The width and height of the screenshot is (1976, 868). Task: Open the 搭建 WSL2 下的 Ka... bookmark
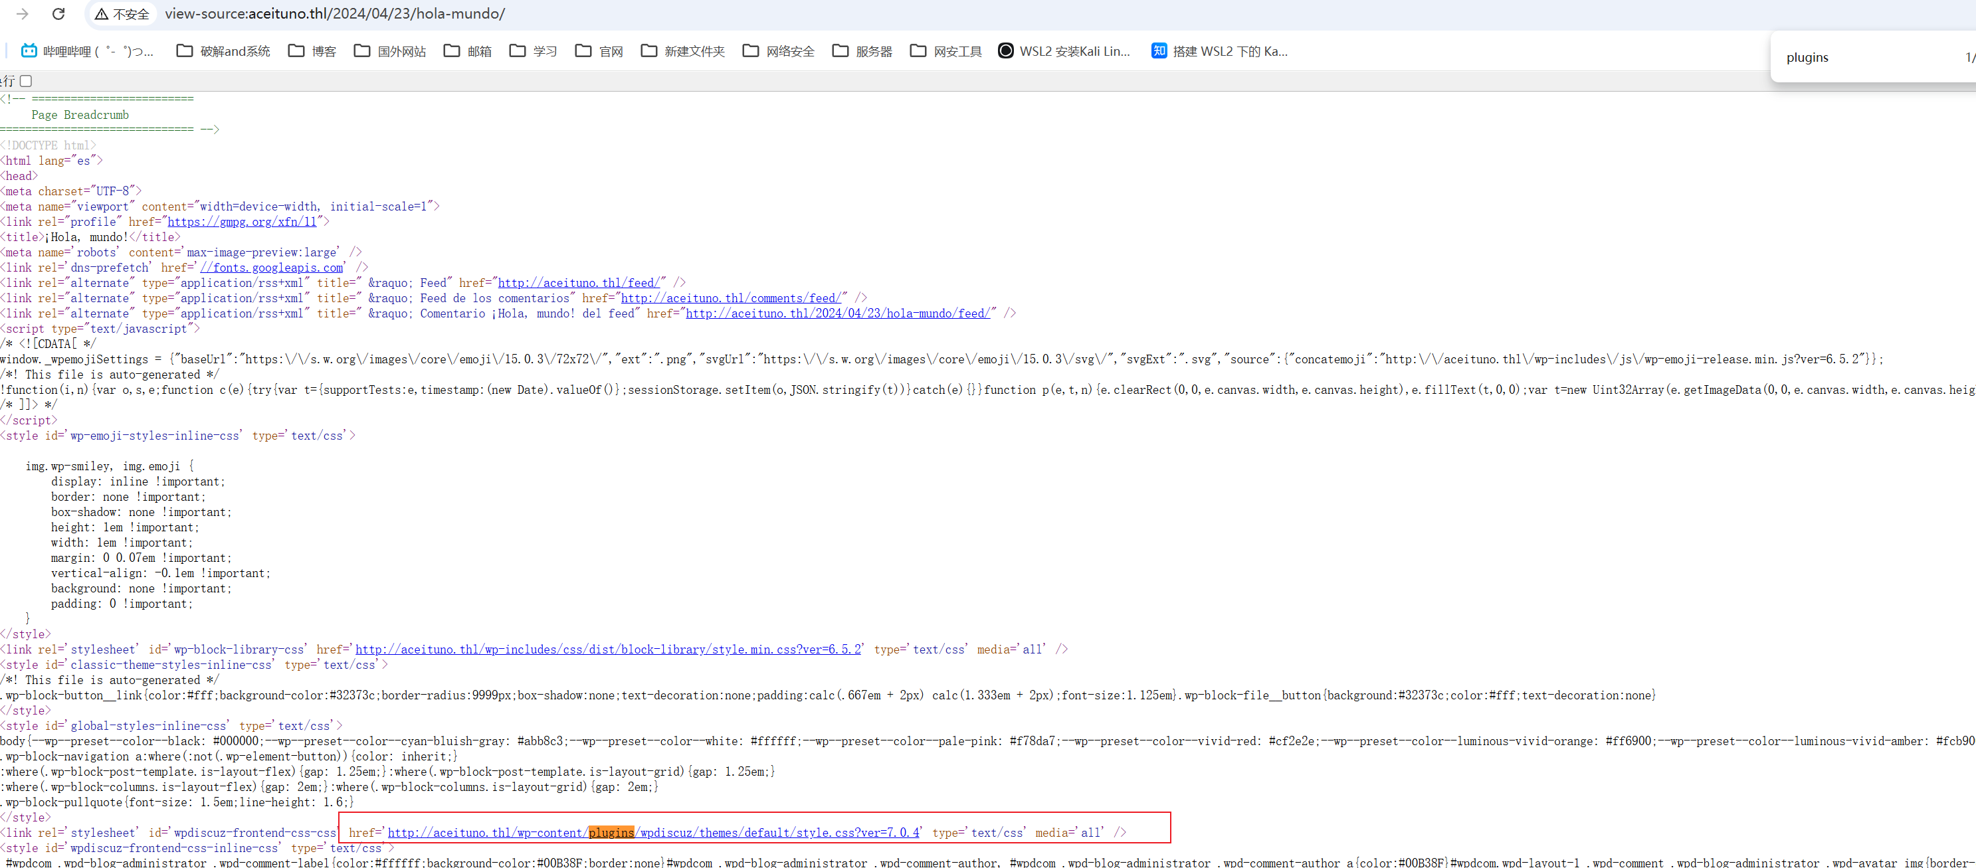pyautogui.click(x=1220, y=51)
